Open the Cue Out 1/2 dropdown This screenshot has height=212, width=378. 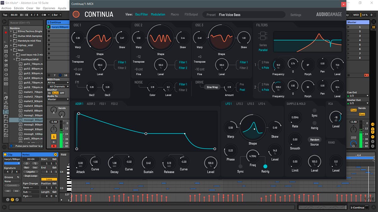(x=358, y=95)
